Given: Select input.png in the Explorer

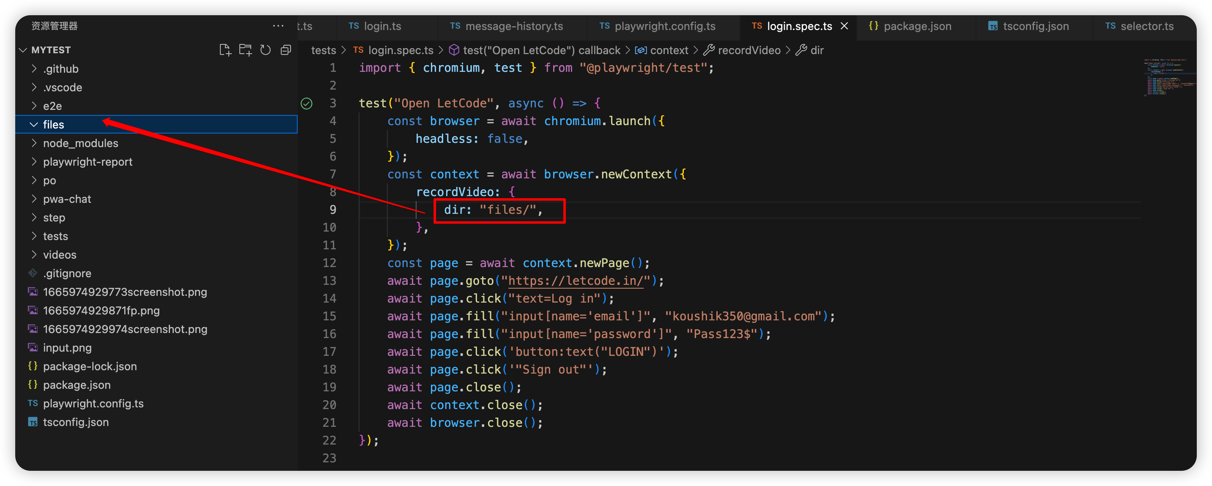Looking at the screenshot, I should (x=67, y=348).
